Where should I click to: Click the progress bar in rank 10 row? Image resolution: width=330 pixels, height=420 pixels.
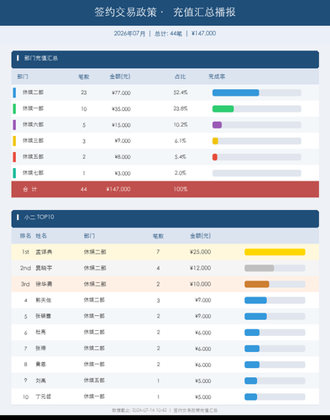pos(251,397)
